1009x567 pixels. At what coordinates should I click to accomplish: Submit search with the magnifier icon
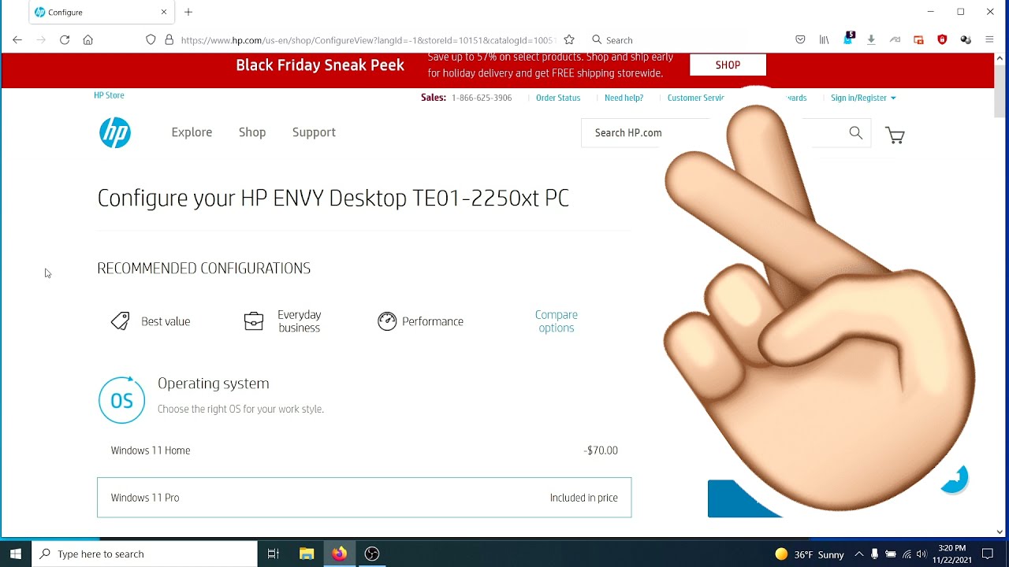[855, 133]
